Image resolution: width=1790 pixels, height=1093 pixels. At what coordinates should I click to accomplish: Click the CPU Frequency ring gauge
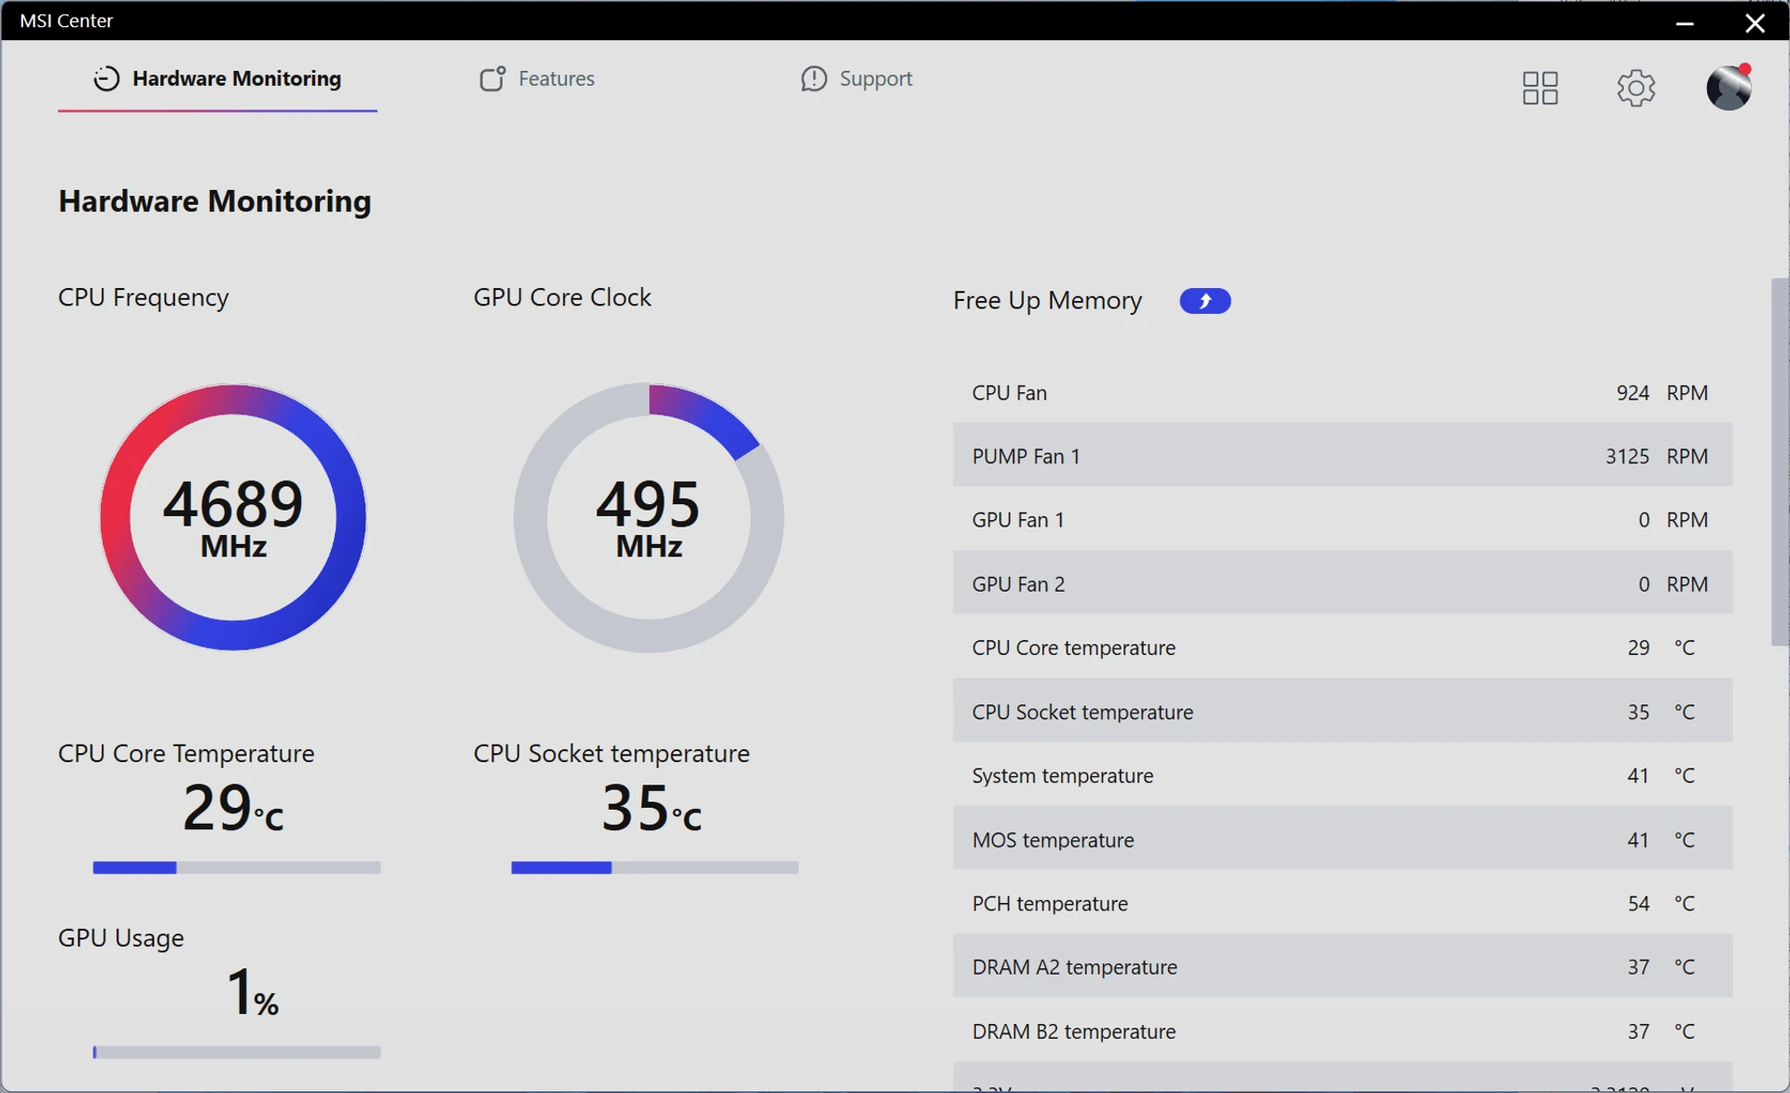tap(233, 517)
